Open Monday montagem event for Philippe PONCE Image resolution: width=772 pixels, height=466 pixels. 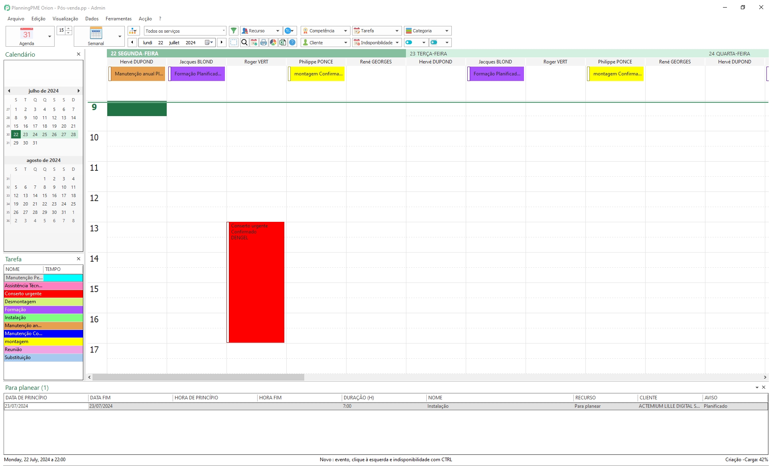point(316,74)
